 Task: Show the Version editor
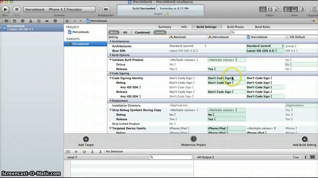click(277, 9)
